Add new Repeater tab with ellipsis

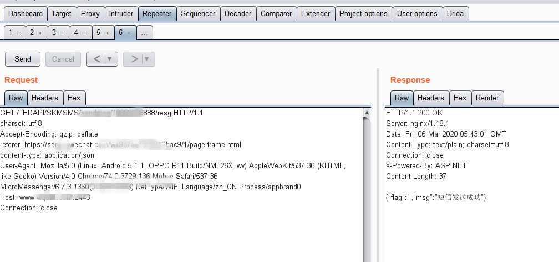point(145,33)
